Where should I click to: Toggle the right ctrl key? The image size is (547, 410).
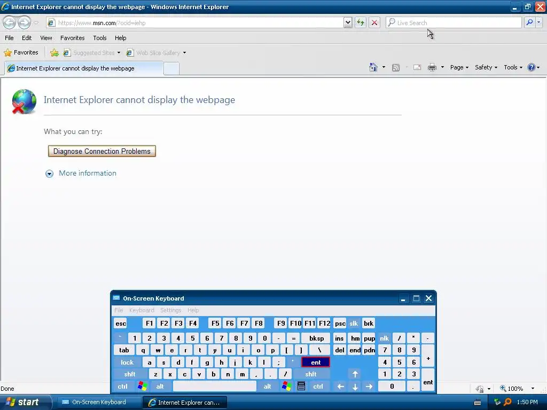(318, 387)
